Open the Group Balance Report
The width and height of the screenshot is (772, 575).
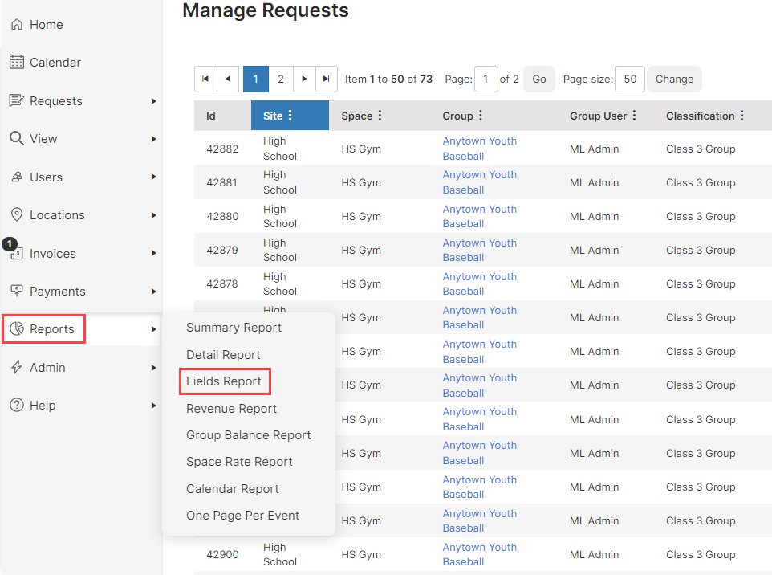point(249,435)
